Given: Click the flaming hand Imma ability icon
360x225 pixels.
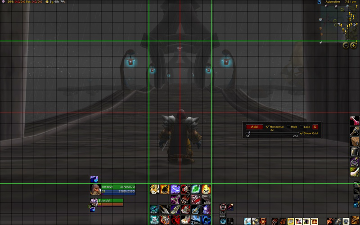Looking at the screenshot, I should (165, 189).
